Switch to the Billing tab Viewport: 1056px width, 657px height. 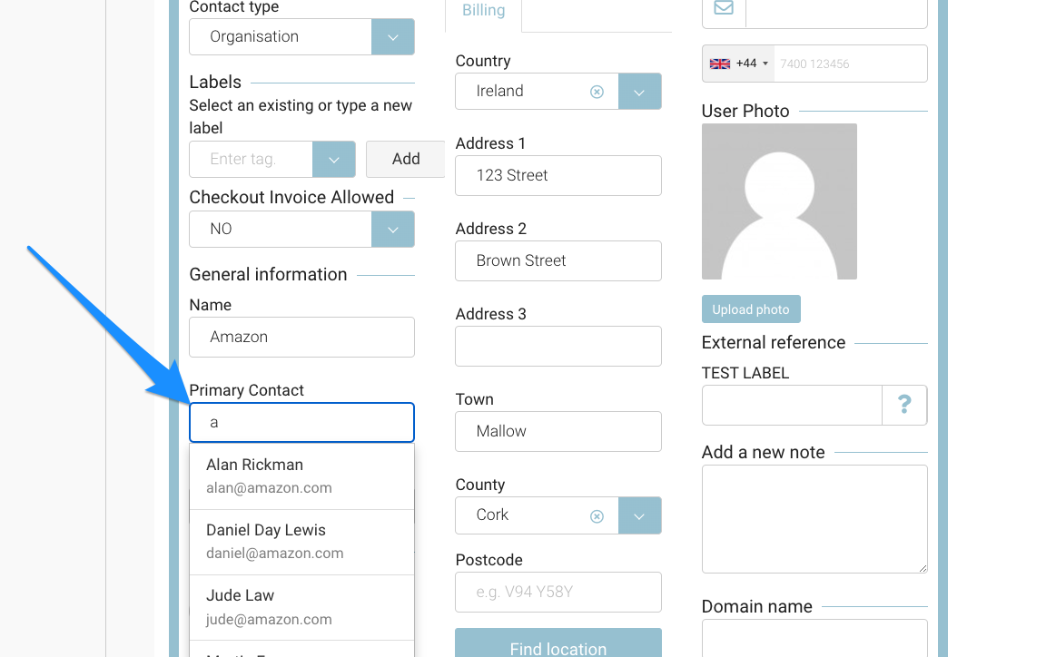(x=483, y=11)
